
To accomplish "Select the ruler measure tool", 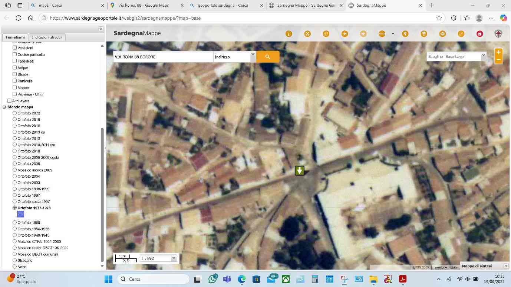I will pos(382,34).
